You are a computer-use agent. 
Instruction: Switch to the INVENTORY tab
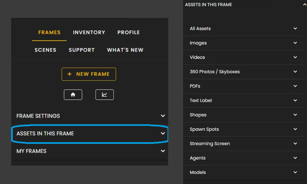point(89,32)
